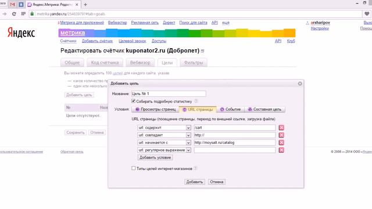This screenshot has height=209, width=372.
Task: Open the Вебмастер link
Action: pyautogui.click(x=117, y=23)
